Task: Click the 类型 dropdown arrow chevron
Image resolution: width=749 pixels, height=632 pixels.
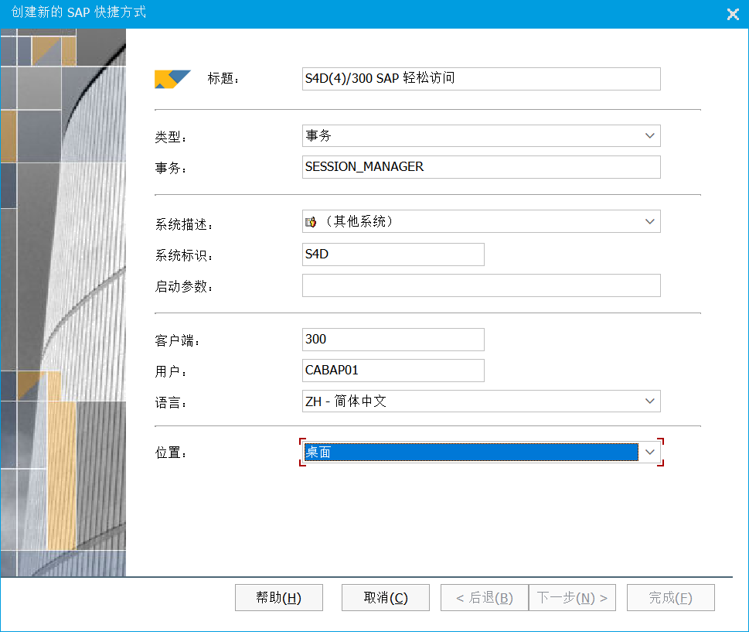Action: pos(649,136)
